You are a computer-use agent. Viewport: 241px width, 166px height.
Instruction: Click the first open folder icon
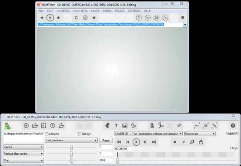(x=35, y=126)
